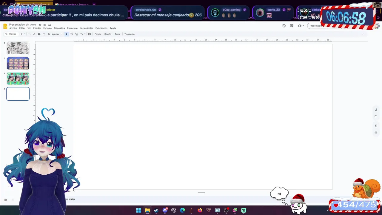
Task: Open the Diapositiva menu
Action: pyautogui.click(x=59, y=28)
